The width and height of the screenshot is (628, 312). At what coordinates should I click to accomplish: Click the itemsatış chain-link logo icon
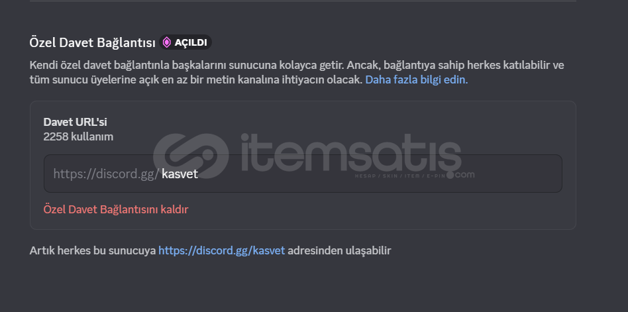[191, 156]
